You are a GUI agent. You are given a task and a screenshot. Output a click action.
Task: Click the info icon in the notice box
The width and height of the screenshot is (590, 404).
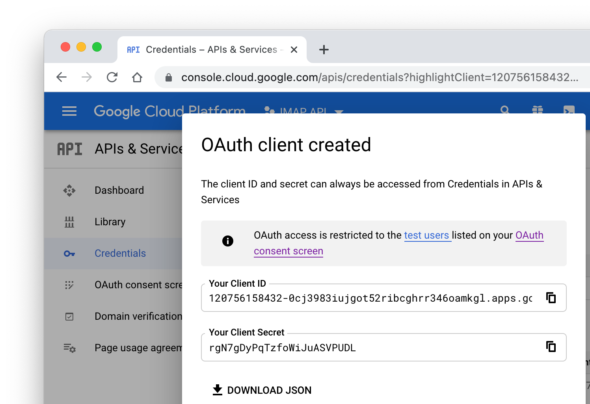(228, 241)
